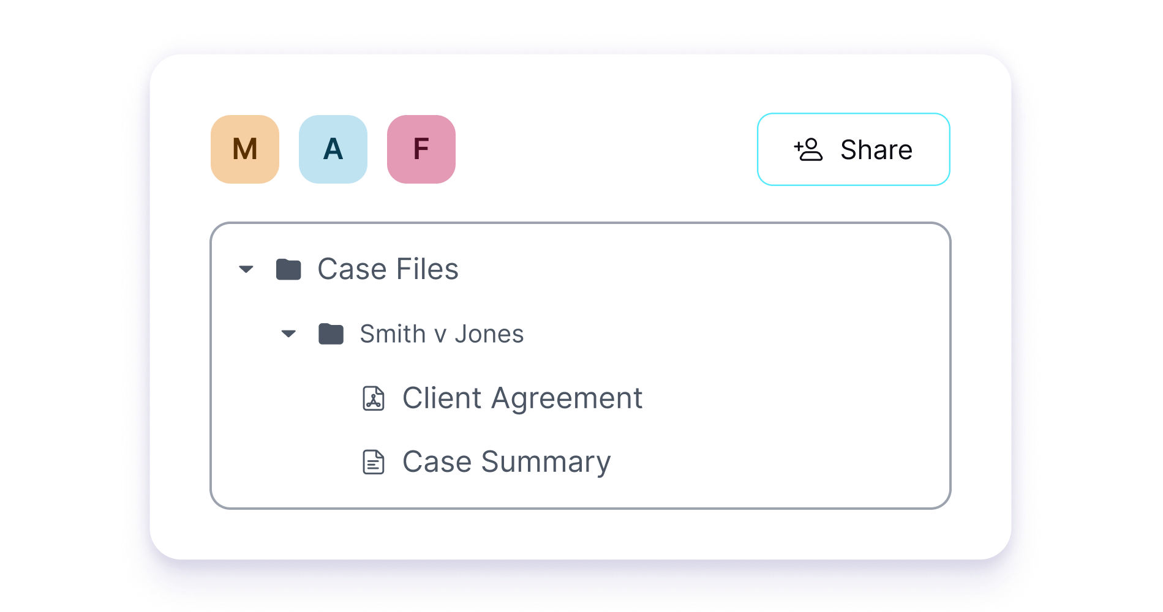Viewport: 1163px width, 612px height.
Task: Select the Case Files tree label
Action: click(x=388, y=269)
